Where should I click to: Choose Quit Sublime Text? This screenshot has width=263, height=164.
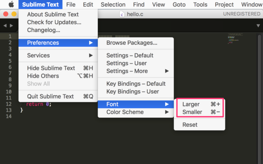pos(58,96)
